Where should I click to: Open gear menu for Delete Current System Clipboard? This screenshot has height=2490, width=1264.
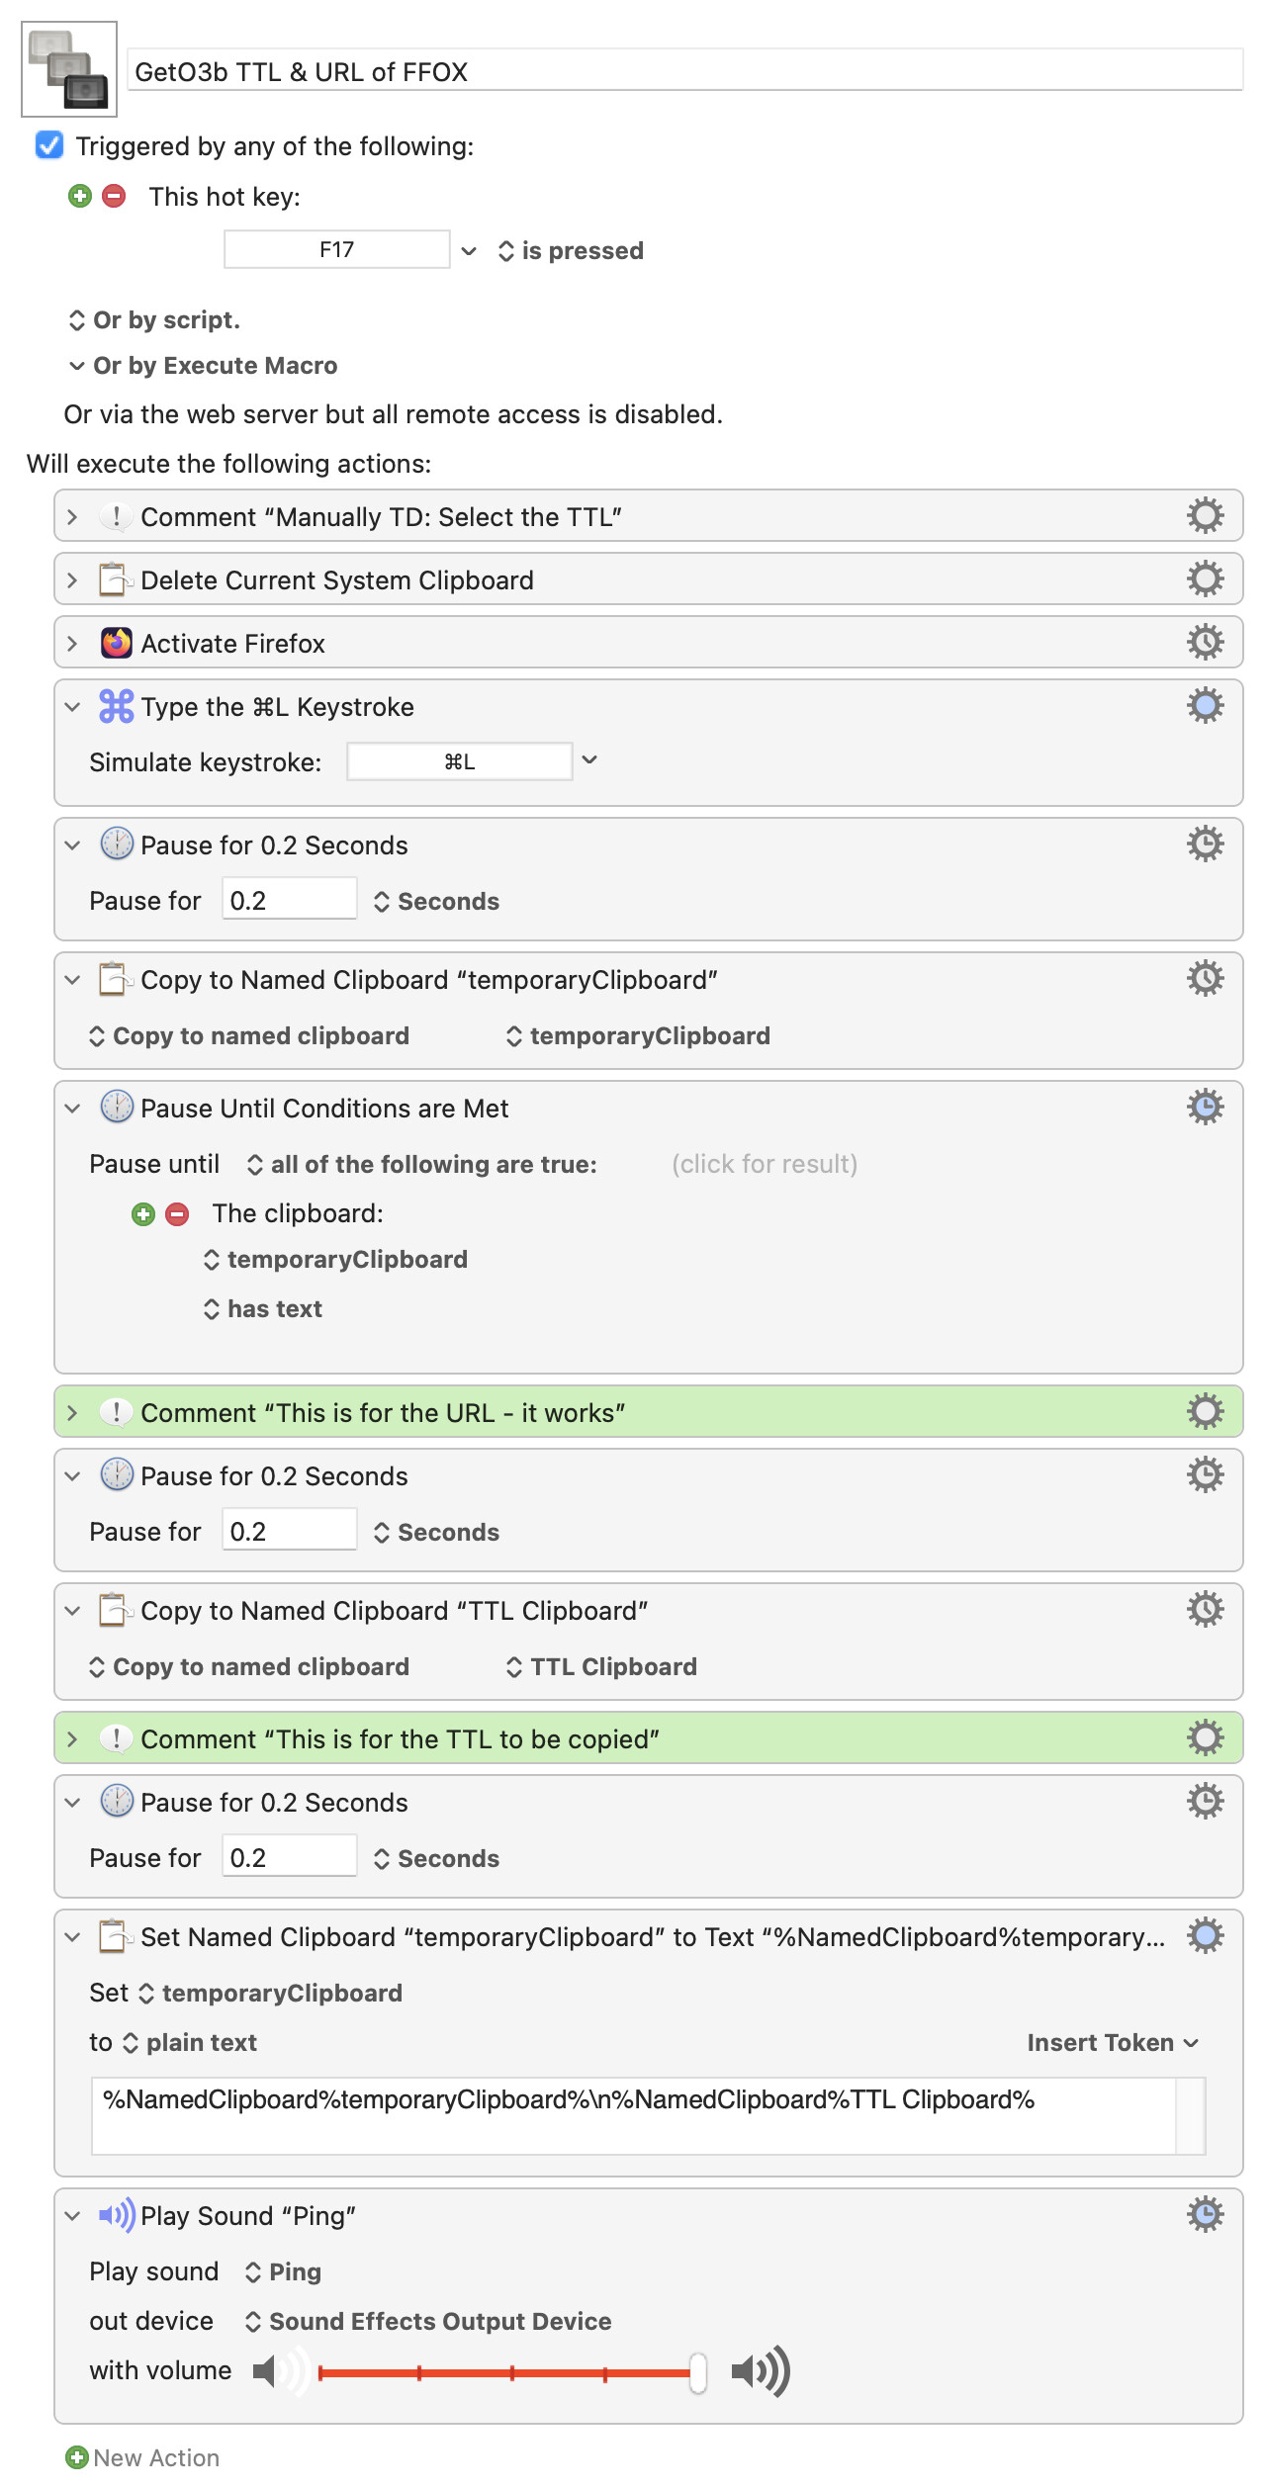1205,579
